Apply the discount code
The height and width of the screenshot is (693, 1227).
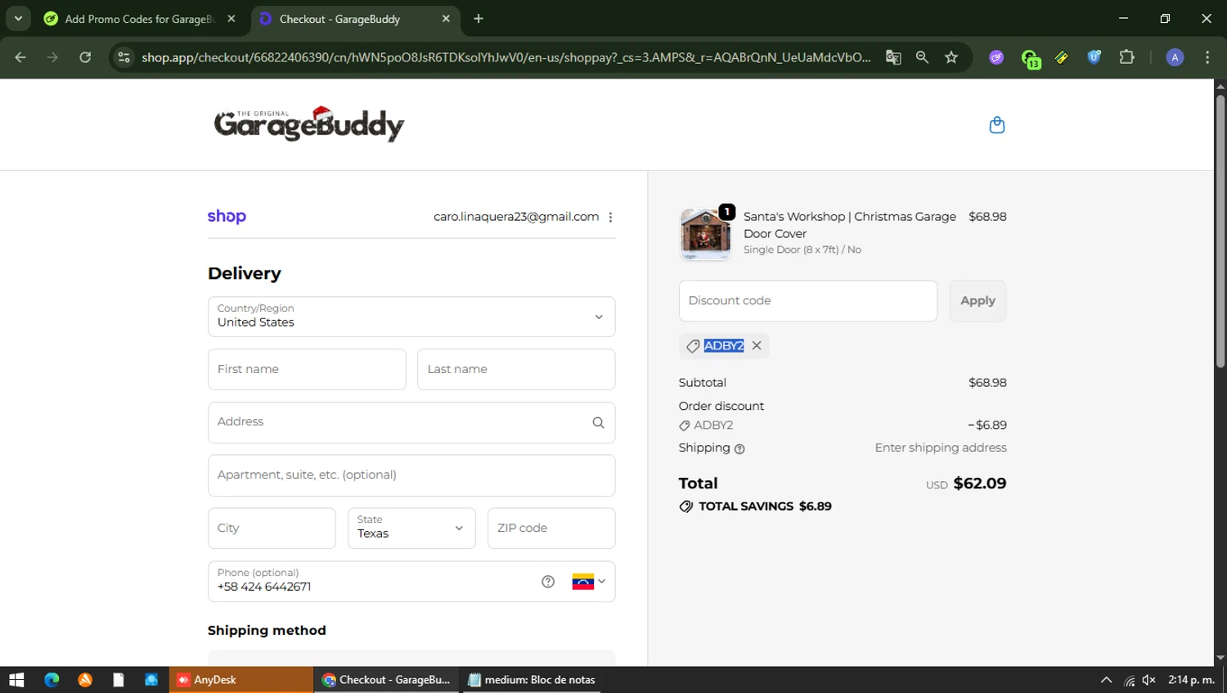pyautogui.click(x=978, y=300)
